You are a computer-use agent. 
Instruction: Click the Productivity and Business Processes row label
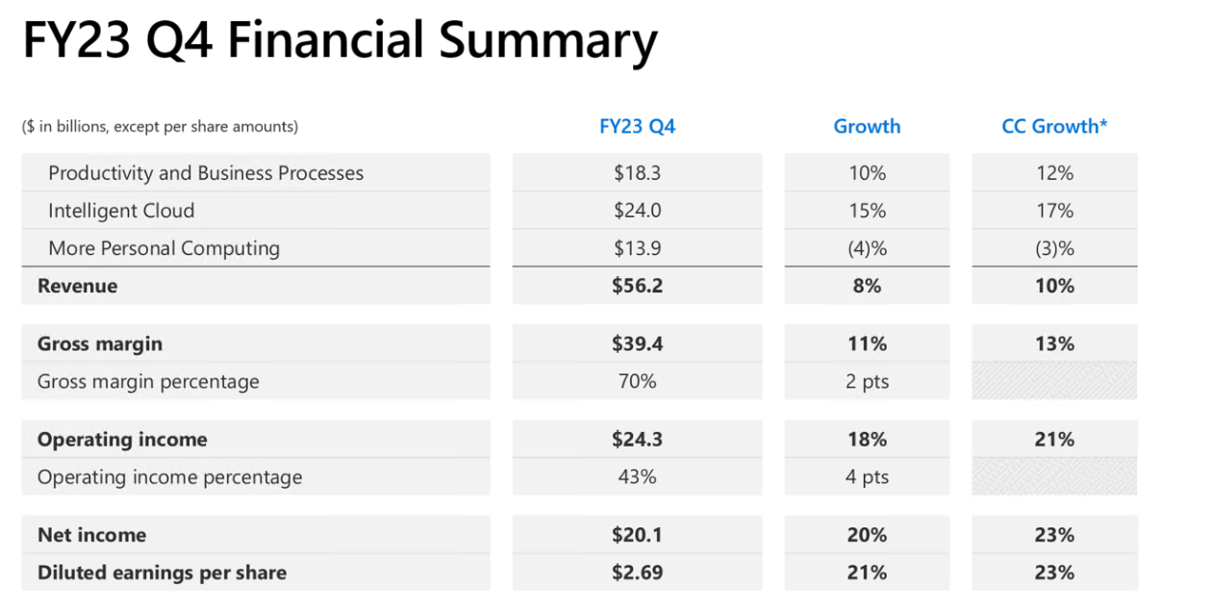[x=206, y=173]
